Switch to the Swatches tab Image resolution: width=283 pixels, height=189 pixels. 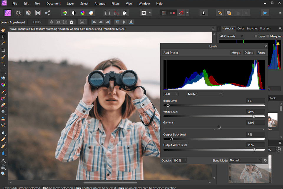point(252,28)
